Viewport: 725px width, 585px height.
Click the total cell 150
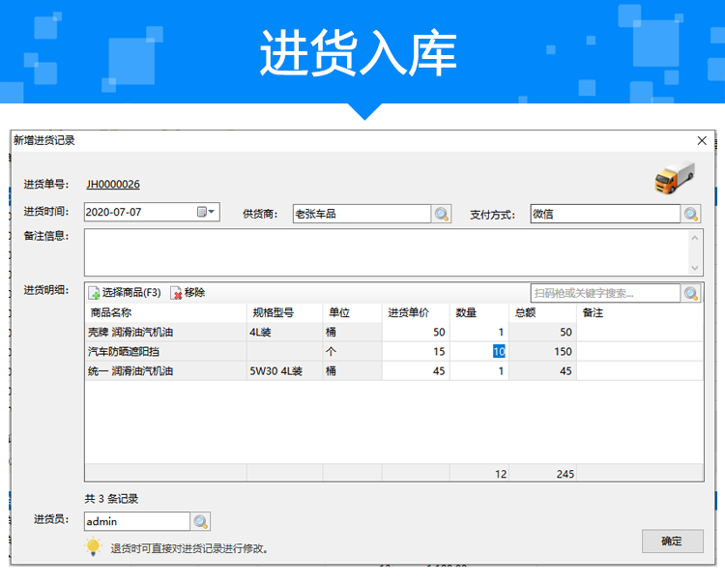click(543, 351)
